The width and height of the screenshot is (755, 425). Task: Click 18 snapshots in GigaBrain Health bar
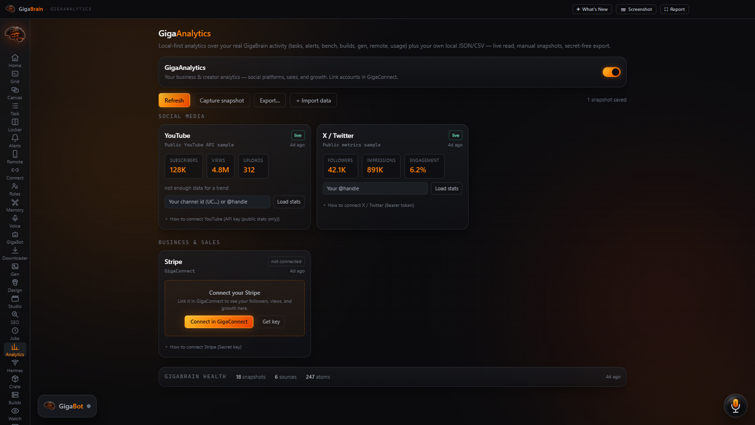[251, 377]
